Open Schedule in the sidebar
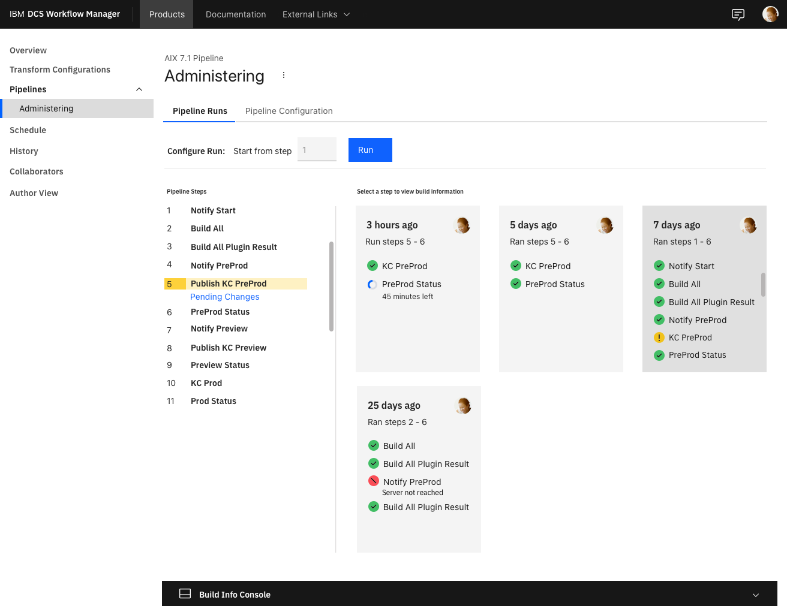The image size is (787, 606). [x=28, y=130]
